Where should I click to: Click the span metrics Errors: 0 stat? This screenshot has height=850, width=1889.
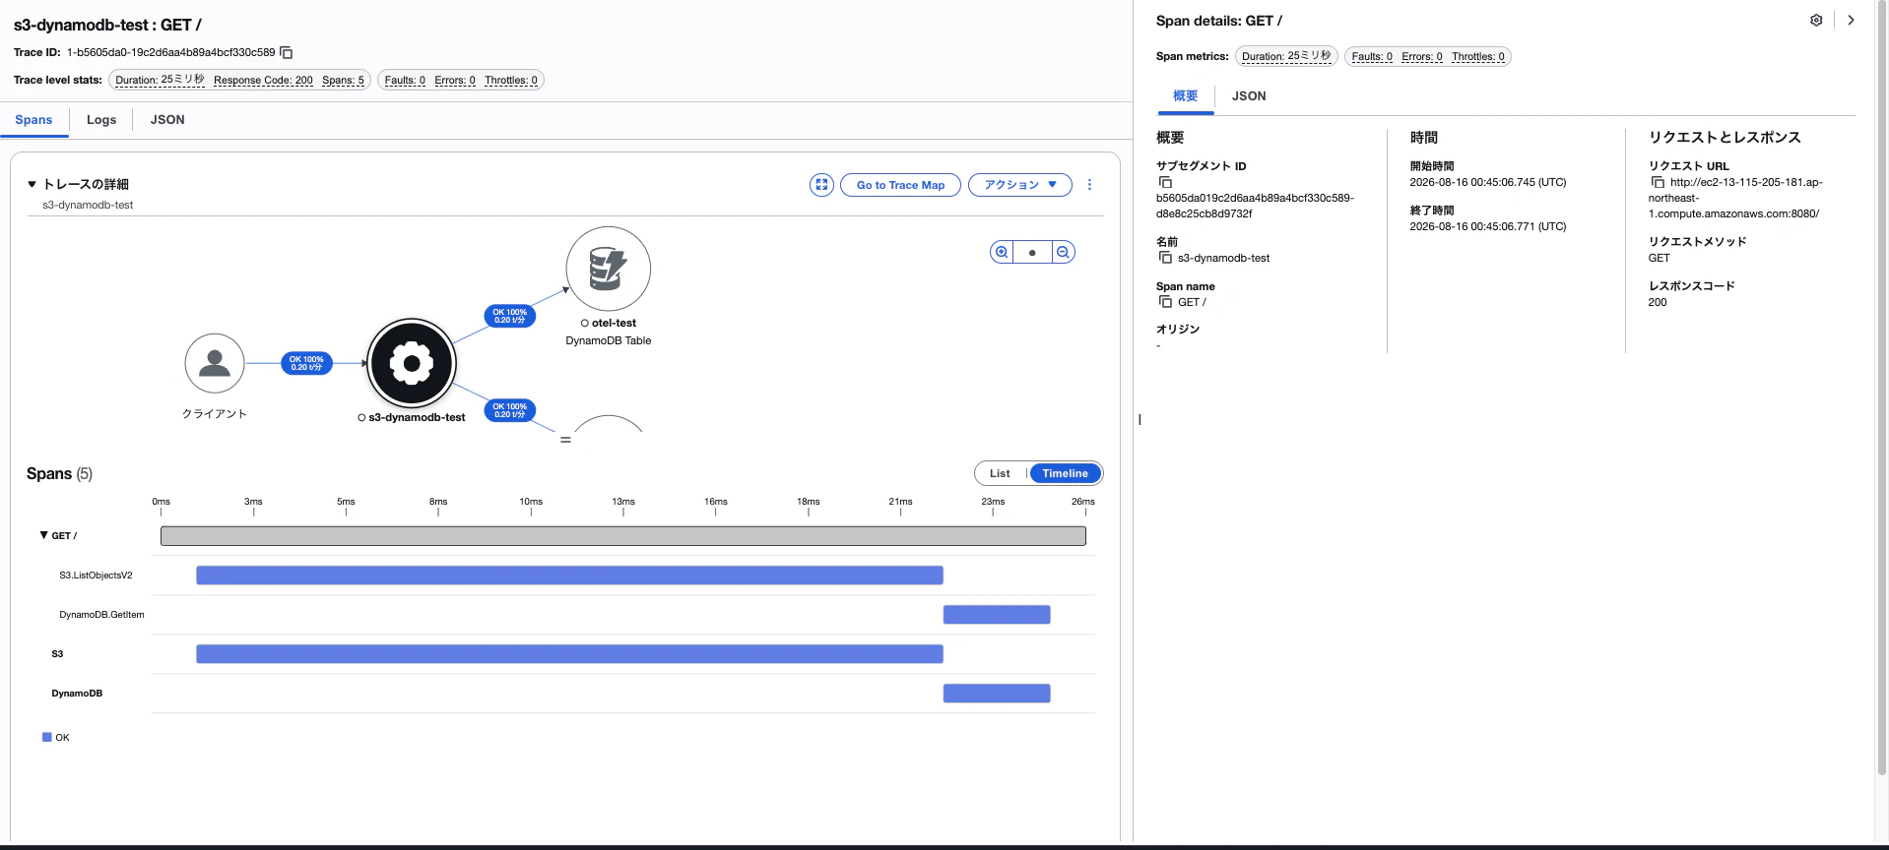coord(1422,56)
